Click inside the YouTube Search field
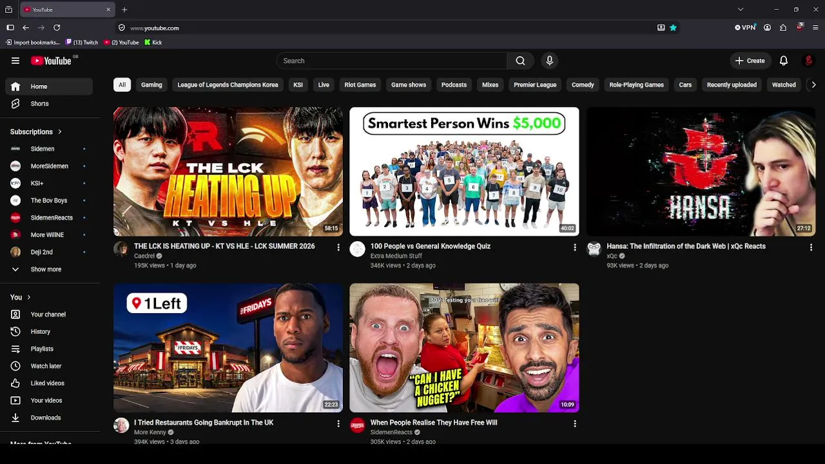The image size is (825, 464). (x=392, y=61)
